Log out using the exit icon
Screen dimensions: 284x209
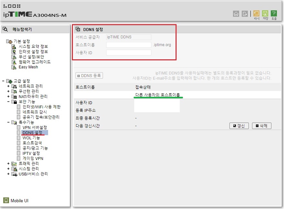[x=245, y=14]
